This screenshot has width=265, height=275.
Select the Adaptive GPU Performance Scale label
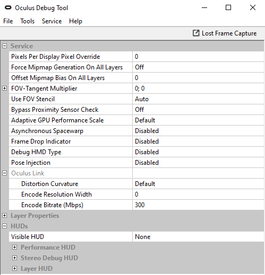tap(57, 120)
